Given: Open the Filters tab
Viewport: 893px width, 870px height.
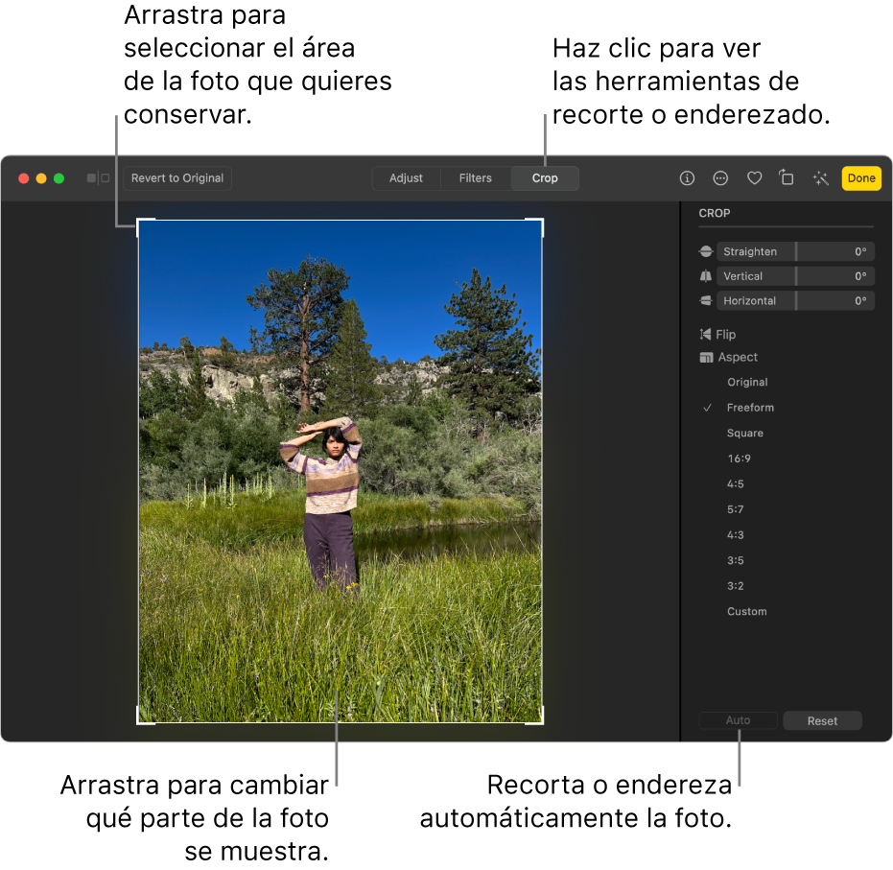Looking at the screenshot, I should 475,177.
